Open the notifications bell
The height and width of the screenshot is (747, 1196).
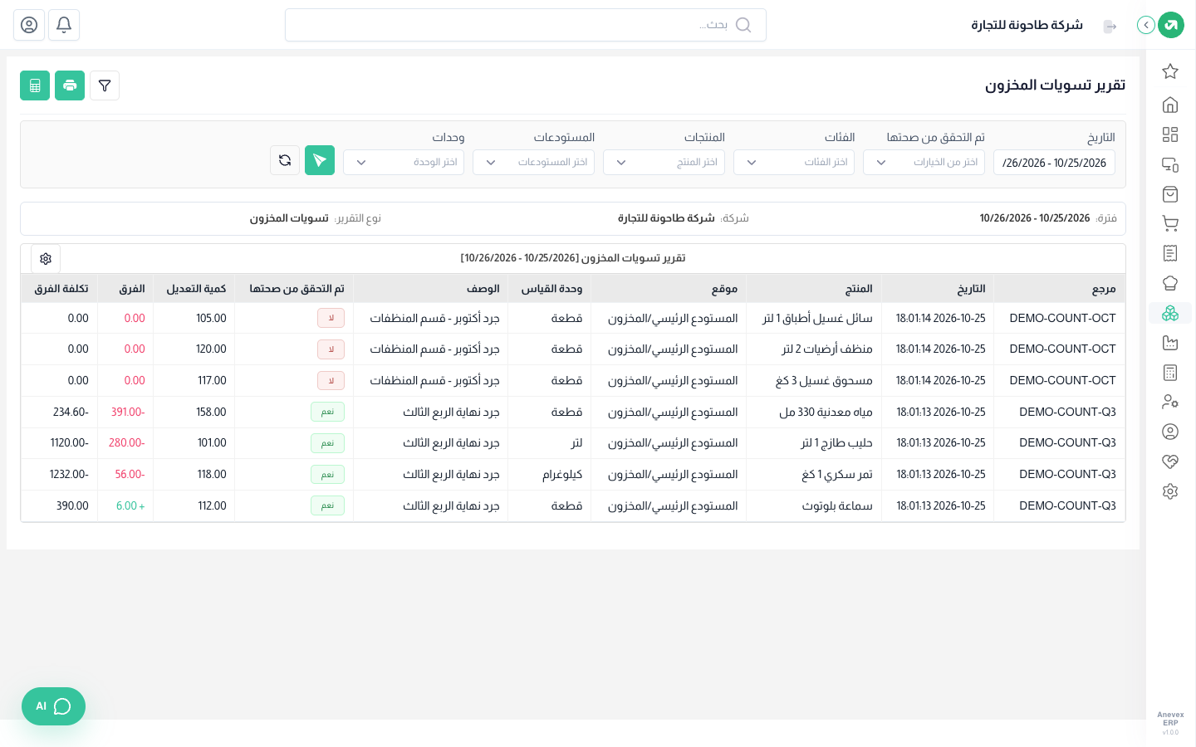point(64,25)
